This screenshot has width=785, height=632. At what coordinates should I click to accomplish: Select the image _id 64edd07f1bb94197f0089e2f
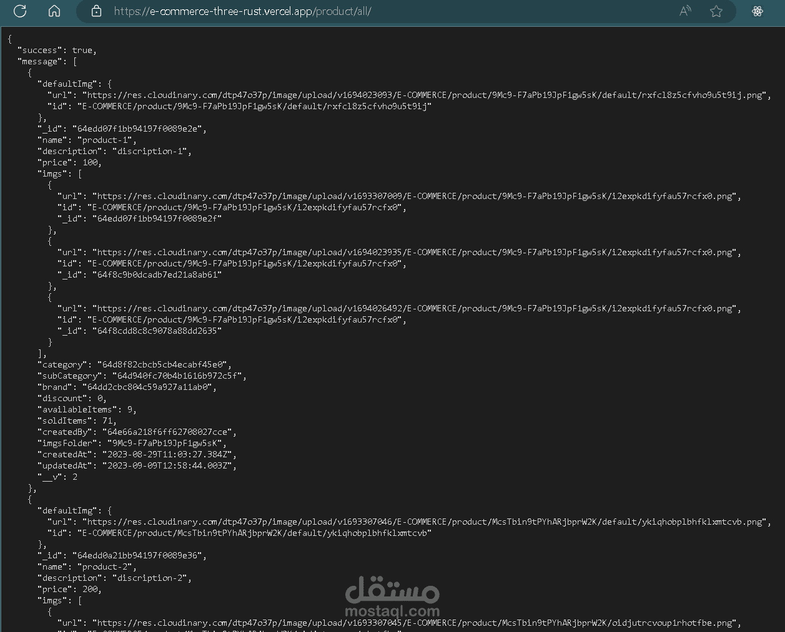click(x=157, y=218)
